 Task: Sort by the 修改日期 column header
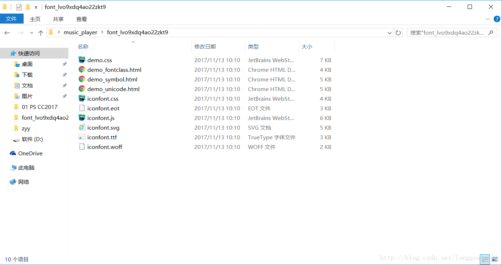(x=218, y=46)
